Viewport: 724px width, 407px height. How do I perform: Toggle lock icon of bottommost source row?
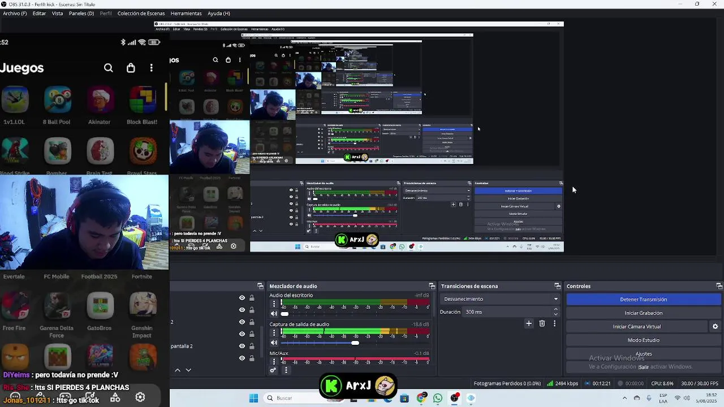click(x=252, y=358)
